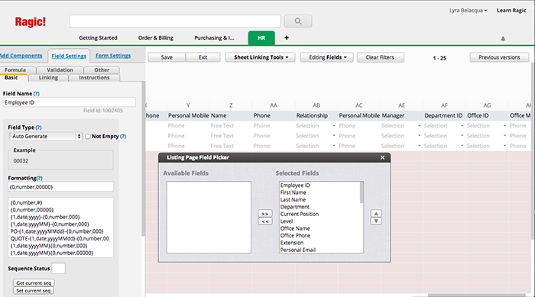Click the Relationship column header
Viewport: 535px width, 297px height.
[312, 115]
